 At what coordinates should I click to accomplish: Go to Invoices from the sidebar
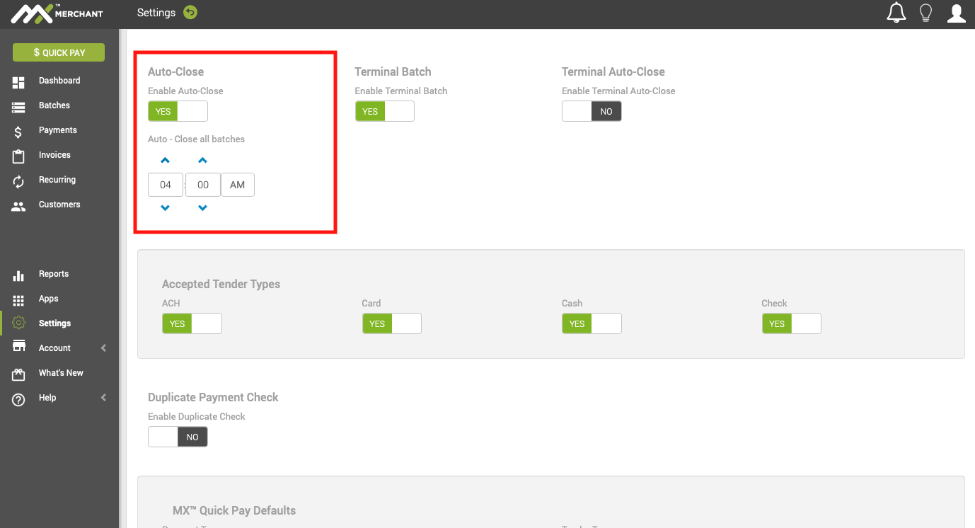[x=54, y=154]
